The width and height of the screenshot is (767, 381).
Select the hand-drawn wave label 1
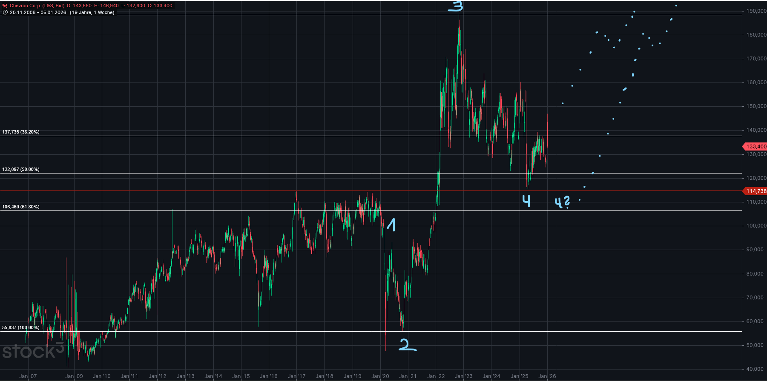tap(391, 225)
